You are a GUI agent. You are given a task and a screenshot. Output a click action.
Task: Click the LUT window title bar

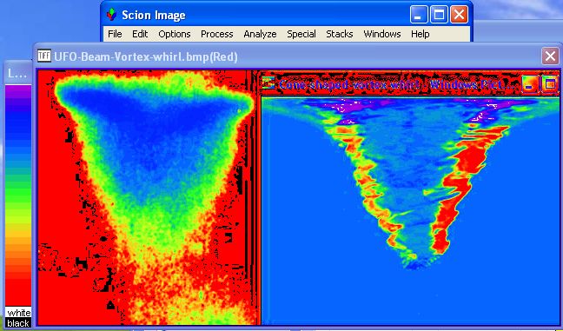tap(18, 73)
